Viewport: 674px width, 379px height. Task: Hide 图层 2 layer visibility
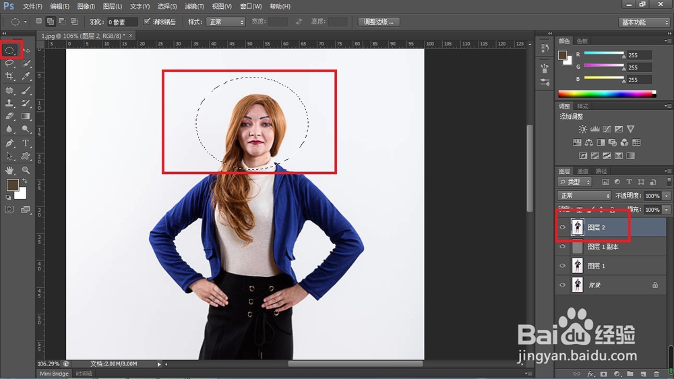pos(562,227)
